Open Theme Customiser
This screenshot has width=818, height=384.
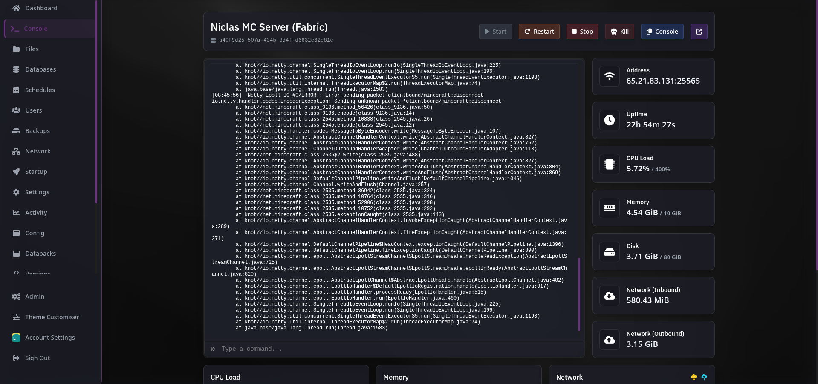click(x=52, y=317)
